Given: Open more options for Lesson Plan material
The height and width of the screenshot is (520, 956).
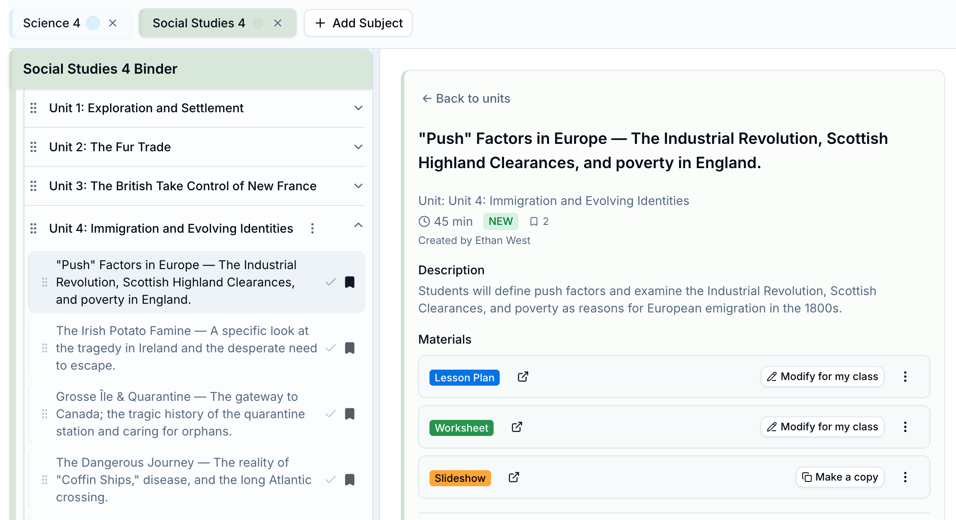Looking at the screenshot, I should click(905, 377).
